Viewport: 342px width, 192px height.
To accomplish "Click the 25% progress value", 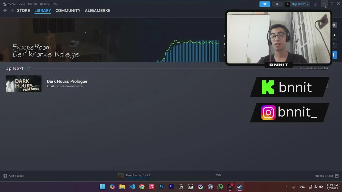I will (x=218, y=175).
